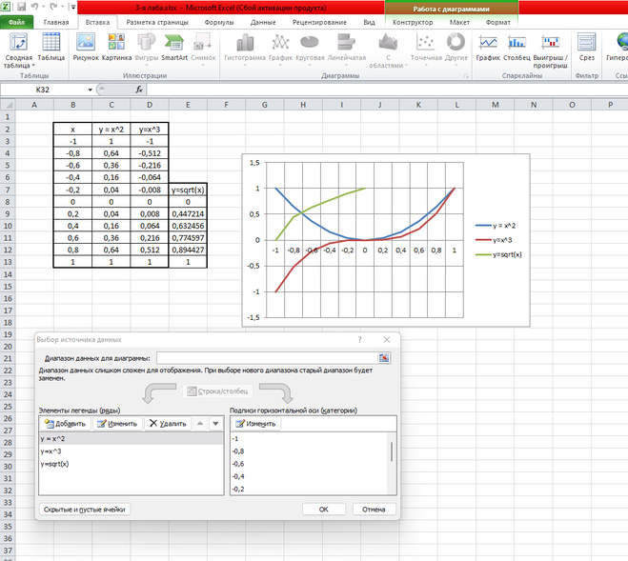Image resolution: width=628 pixels, height=561 pixels.
Task: Choose the Точечная scatter chart type
Action: pos(426,49)
